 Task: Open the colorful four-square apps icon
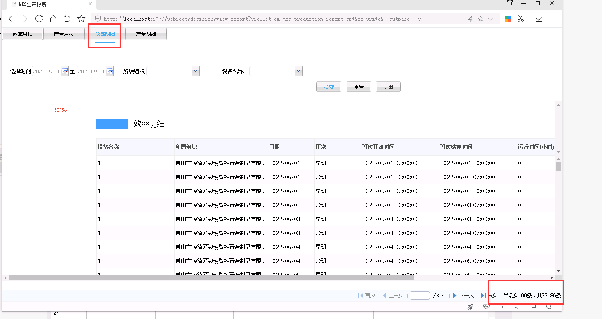508,19
